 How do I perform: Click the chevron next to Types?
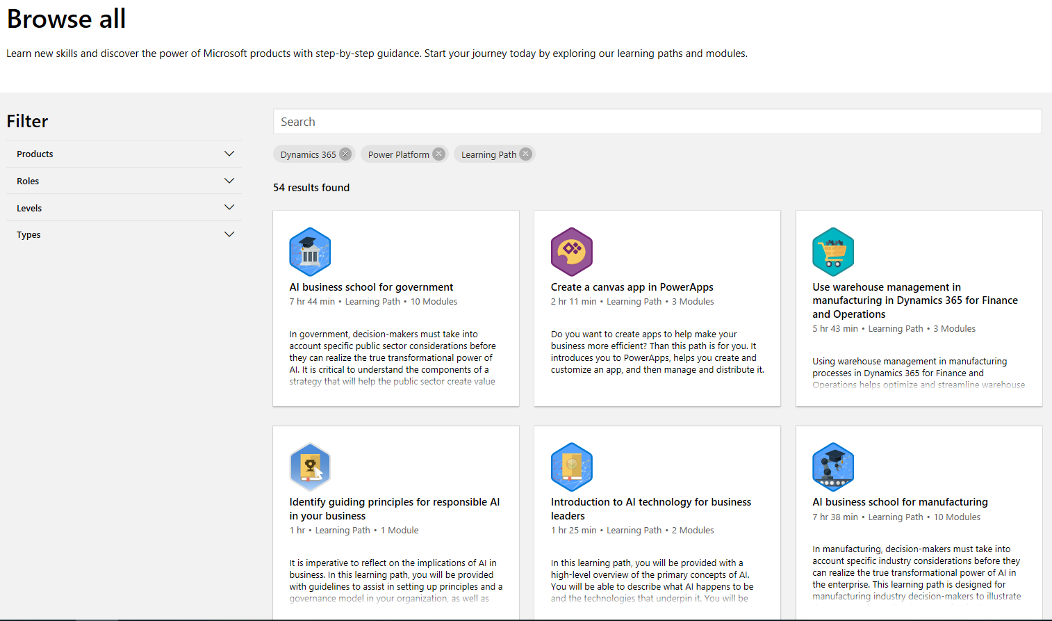(x=229, y=234)
